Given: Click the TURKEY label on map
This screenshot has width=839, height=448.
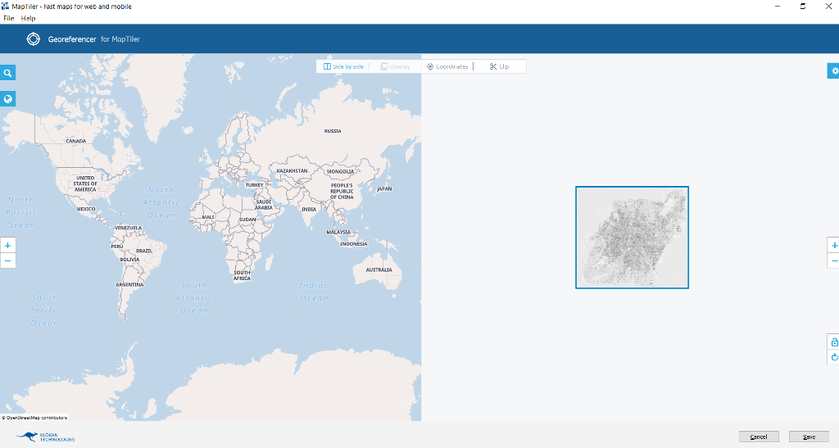Looking at the screenshot, I should tap(254, 185).
